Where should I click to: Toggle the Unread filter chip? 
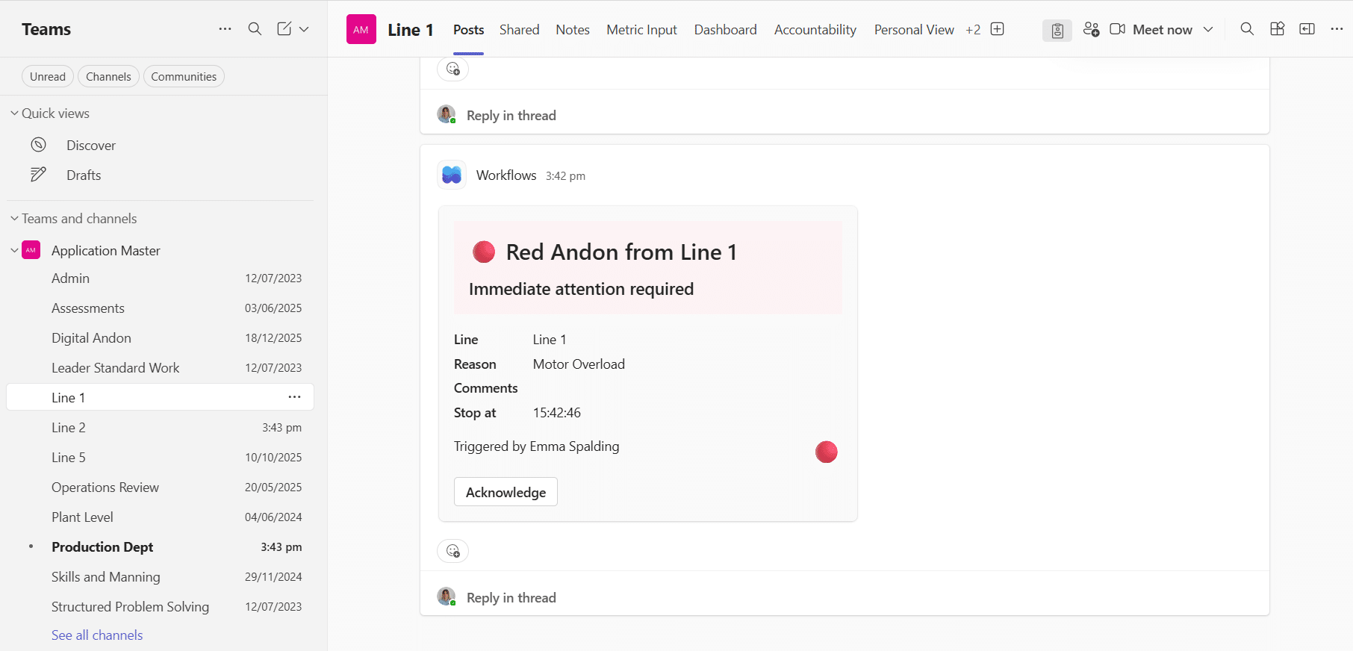(x=48, y=77)
